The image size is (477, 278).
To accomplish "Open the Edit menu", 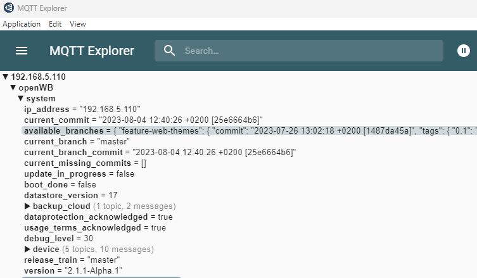I will (x=55, y=24).
